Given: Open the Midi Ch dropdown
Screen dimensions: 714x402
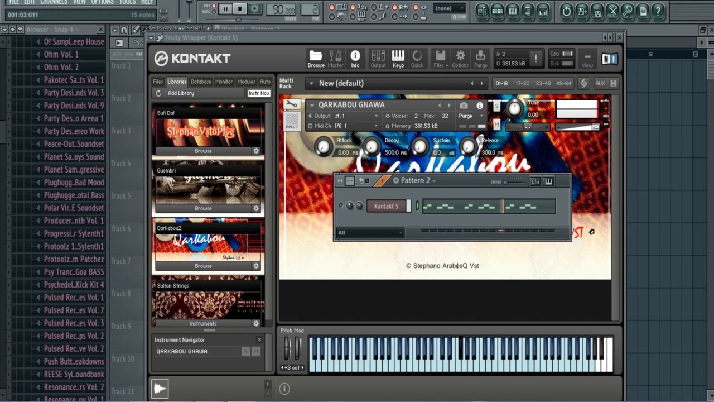Looking at the screenshot, I should (x=343, y=126).
